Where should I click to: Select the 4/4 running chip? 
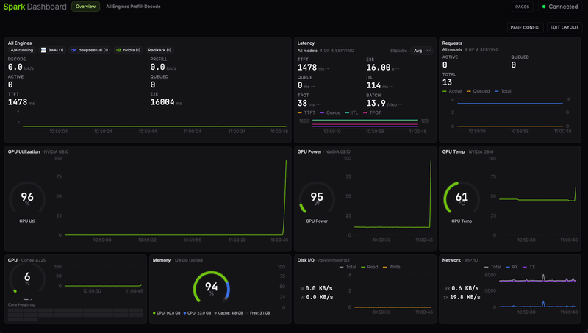[x=22, y=50]
